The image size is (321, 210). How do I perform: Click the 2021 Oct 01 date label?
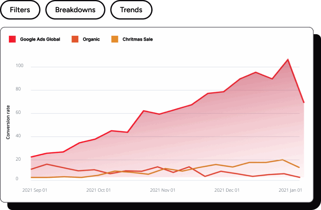pos(98,190)
